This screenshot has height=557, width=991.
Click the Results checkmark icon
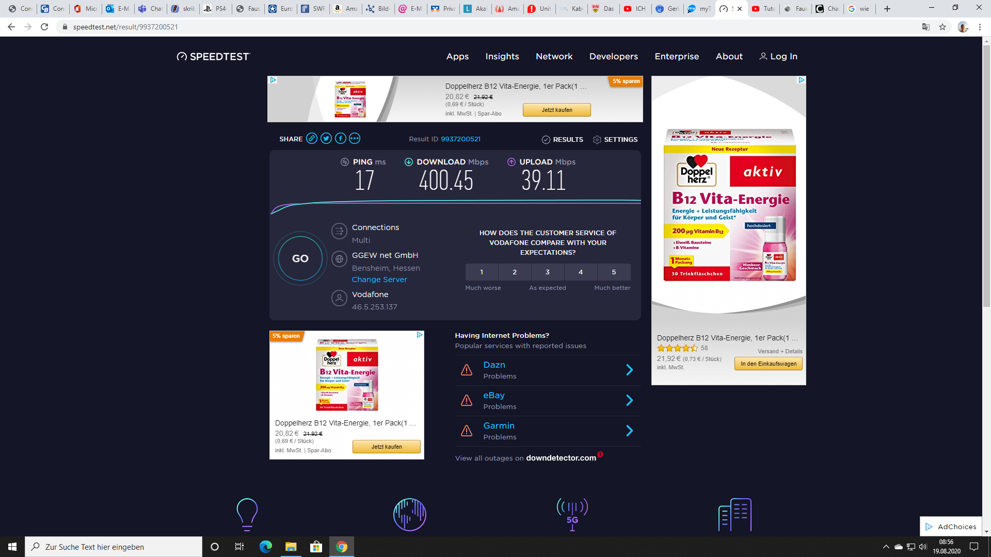546,140
